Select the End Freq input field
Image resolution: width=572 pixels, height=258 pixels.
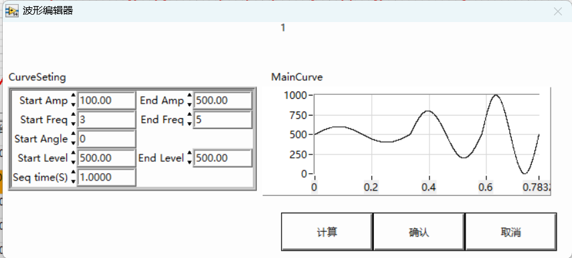click(x=223, y=120)
